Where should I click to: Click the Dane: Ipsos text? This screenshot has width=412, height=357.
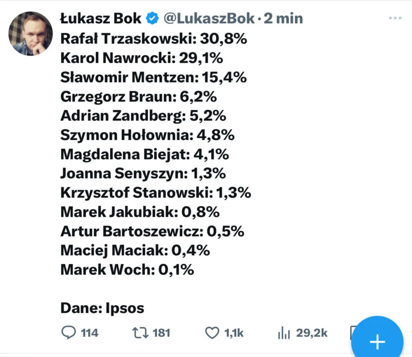(x=102, y=308)
